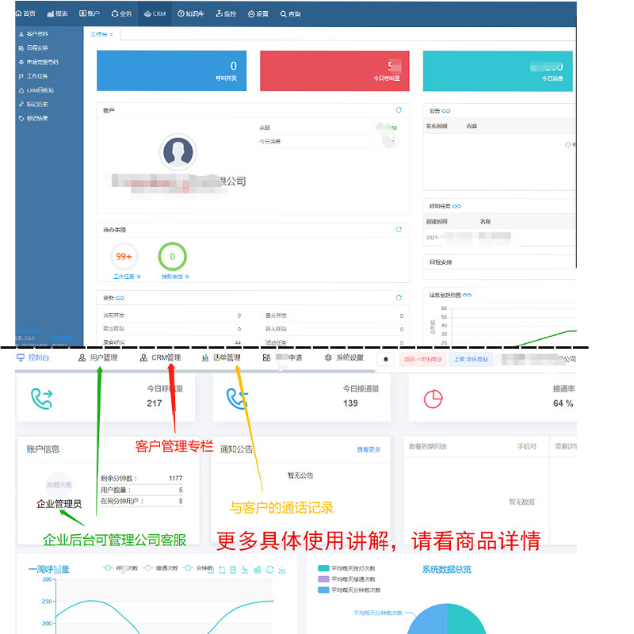Open the 工作任务 link under 99+ badge
The image size is (634, 634).
click(127, 277)
